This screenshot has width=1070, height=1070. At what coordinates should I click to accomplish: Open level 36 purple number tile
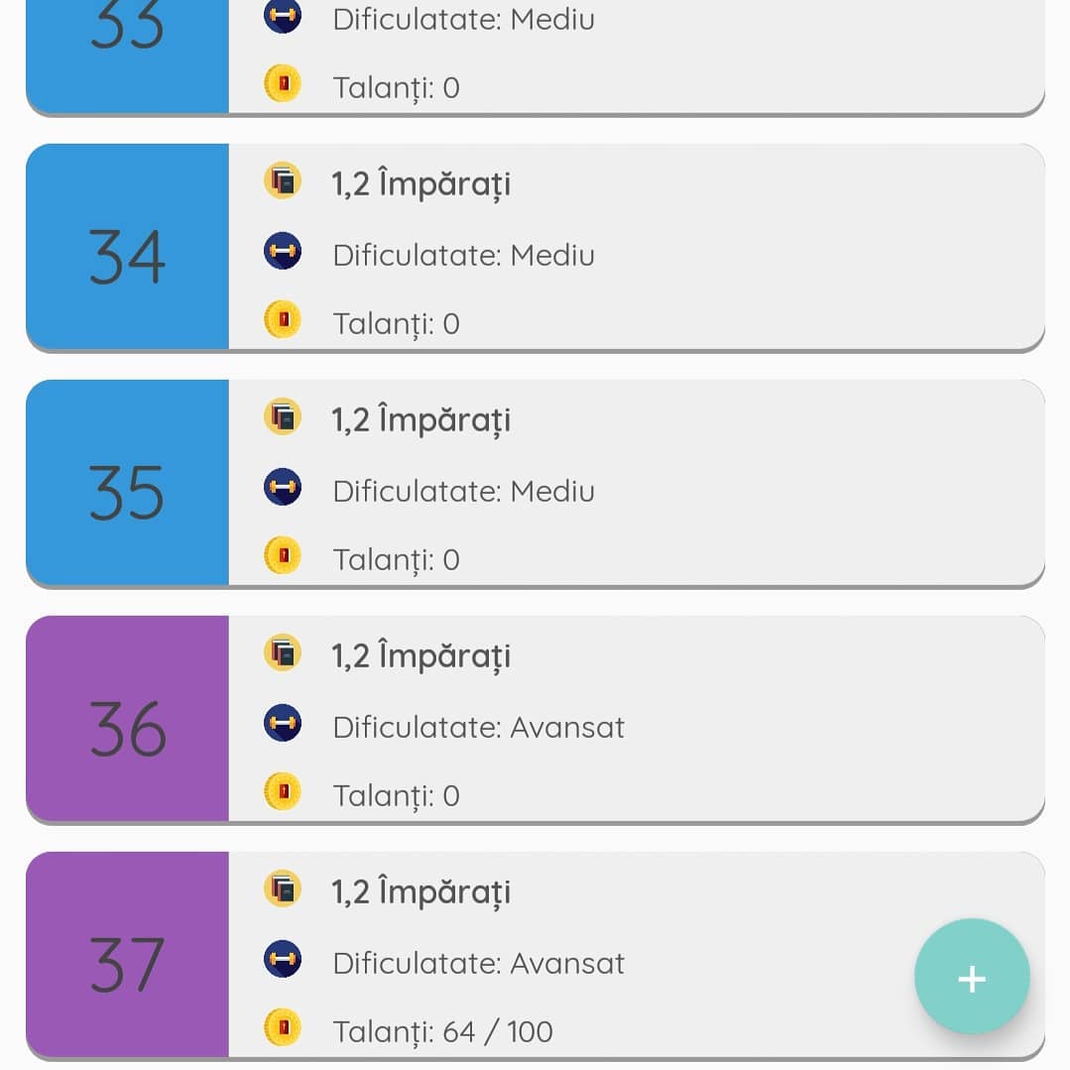tap(127, 719)
